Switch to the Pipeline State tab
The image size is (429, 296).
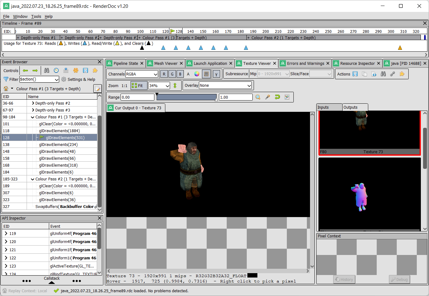point(125,63)
